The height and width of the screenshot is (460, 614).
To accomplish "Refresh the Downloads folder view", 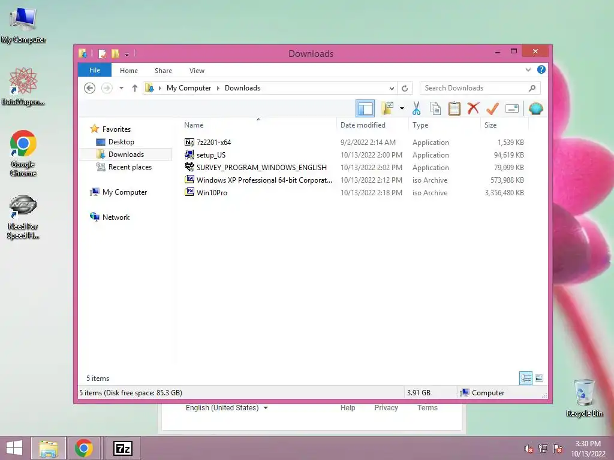I will click(405, 88).
